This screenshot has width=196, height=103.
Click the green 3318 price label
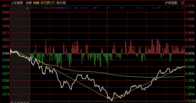[x=6, y=67]
